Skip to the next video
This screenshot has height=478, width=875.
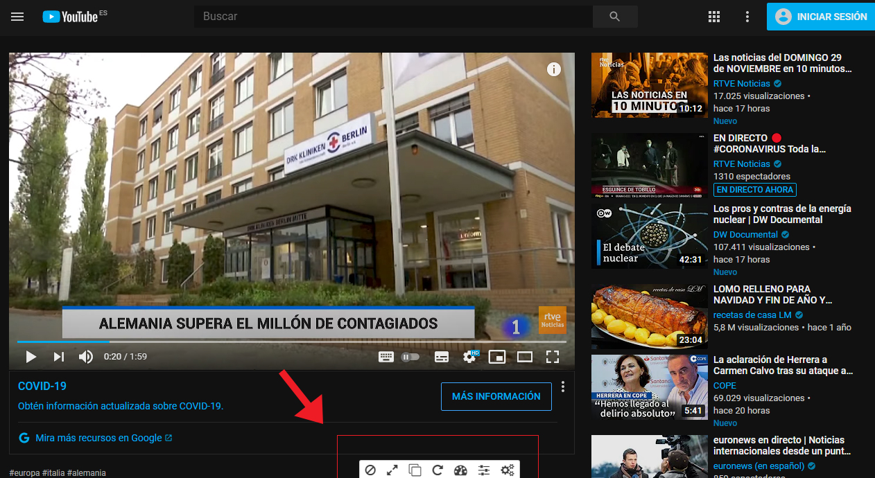(x=58, y=357)
